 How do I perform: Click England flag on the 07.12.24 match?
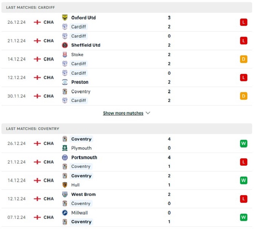point(37,217)
